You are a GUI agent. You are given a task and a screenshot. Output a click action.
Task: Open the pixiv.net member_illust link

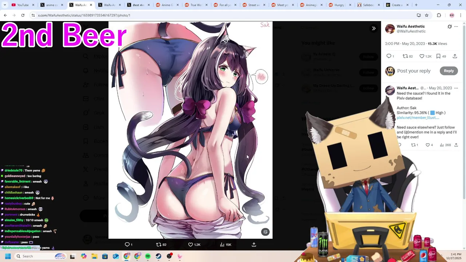(x=418, y=118)
